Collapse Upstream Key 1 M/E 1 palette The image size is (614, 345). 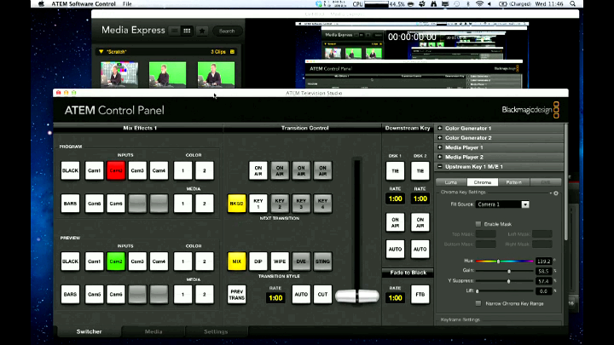pyautogui.click(x=440, y=167)
